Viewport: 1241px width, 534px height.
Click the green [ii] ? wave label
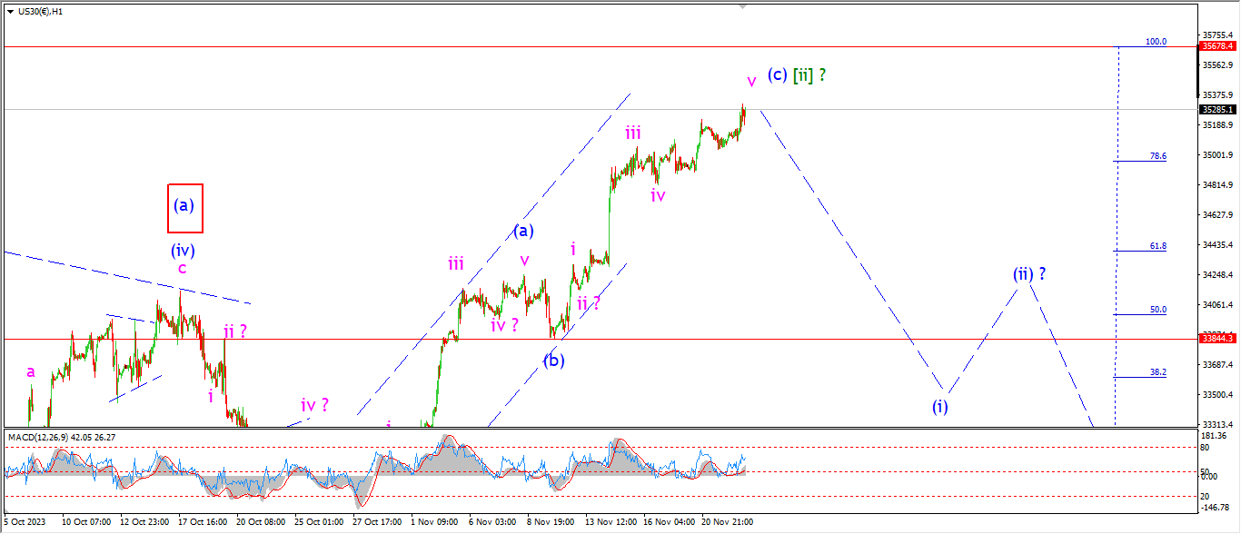809,76
